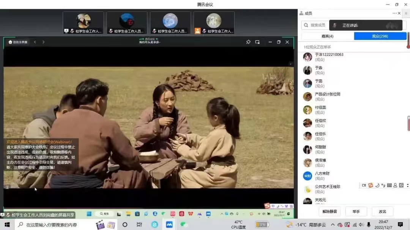Open the WeChat icon on taskbar
410x230 pixels.
[x=184, y=225]
